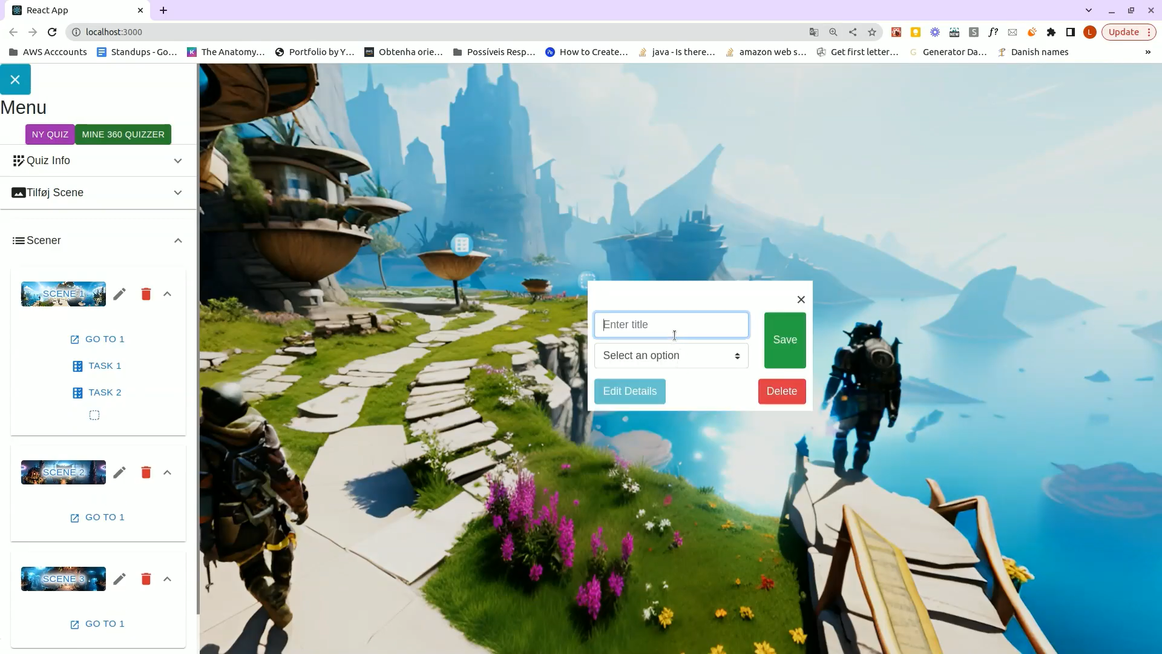Click the Chrome Update button
Image resolution: width=1162 pixels, height=654 pixels.
tap(1129, 32)
